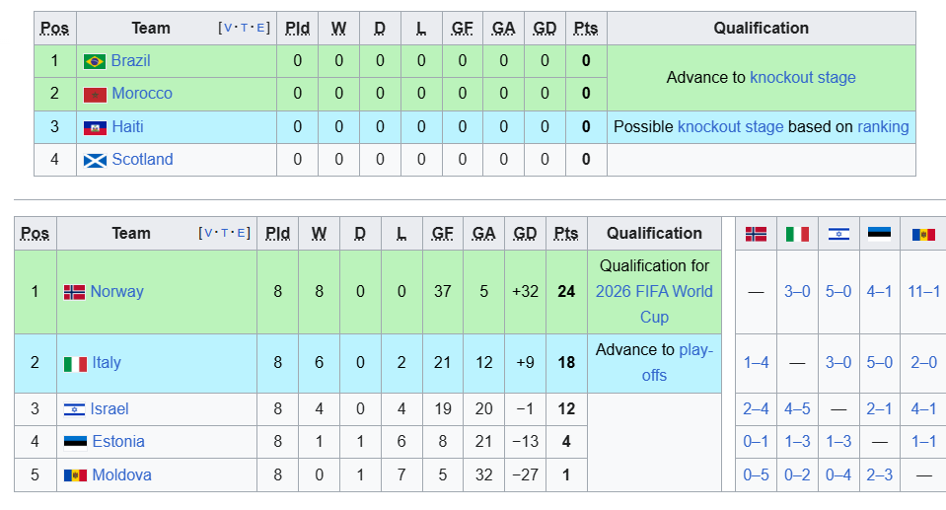Image resolution: width=946 pixels, height=510 pixels.
Task: Click the V link in the Brazil group table header
Action: [229, 29]
